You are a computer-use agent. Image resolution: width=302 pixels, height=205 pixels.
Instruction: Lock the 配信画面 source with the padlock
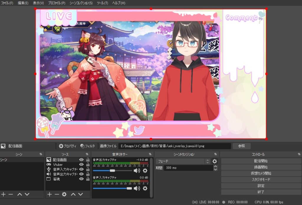pos(88,159)
